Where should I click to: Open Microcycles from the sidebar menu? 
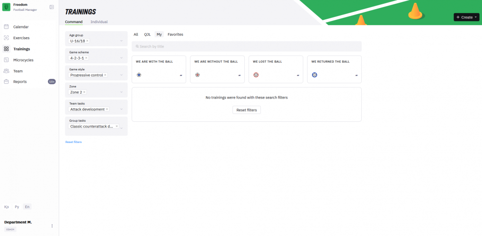pos(23,60)
